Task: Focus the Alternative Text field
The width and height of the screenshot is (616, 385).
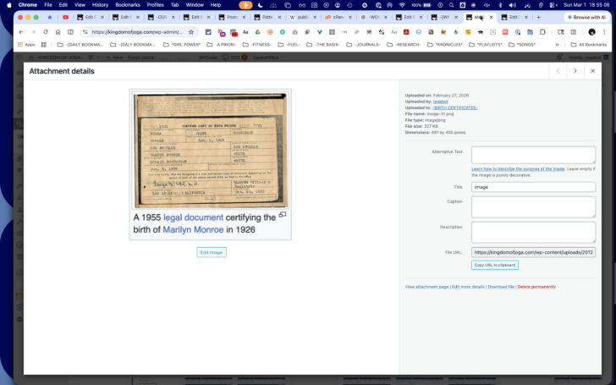Action: pos(533,155)
